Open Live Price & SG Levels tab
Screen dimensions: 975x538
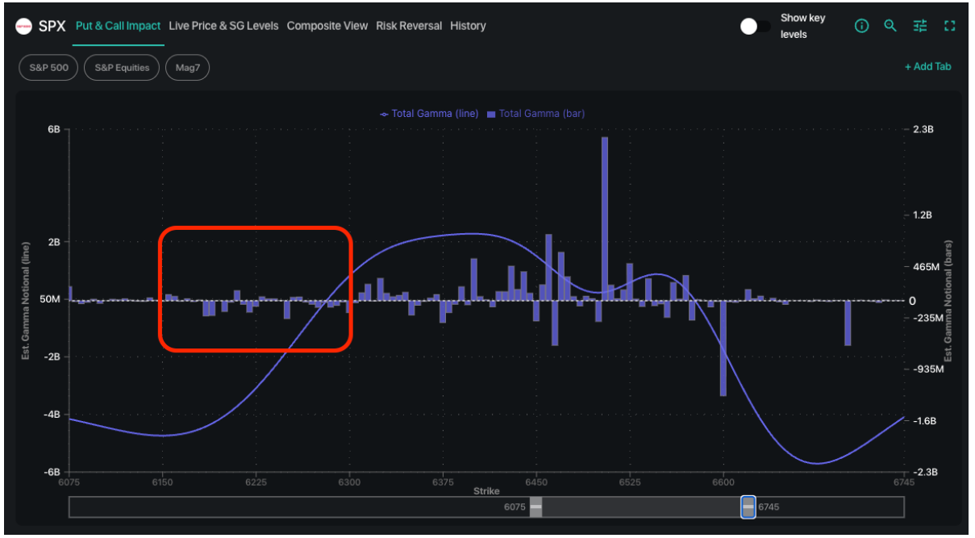point(223,26)
